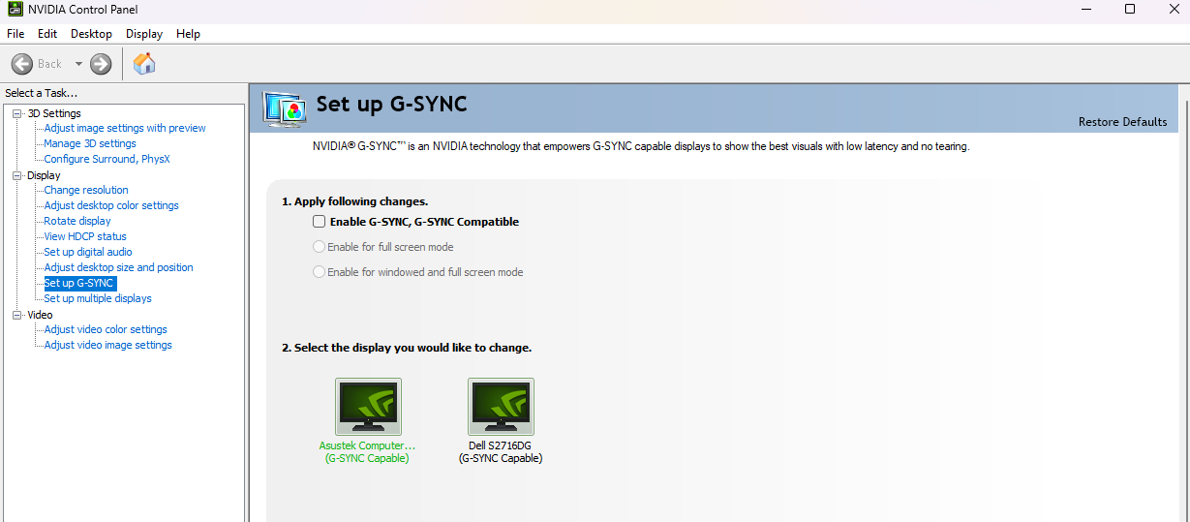Click the Home icon in toolbar

144,64
